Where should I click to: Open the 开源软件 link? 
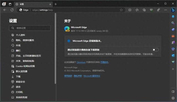(104, 62)
